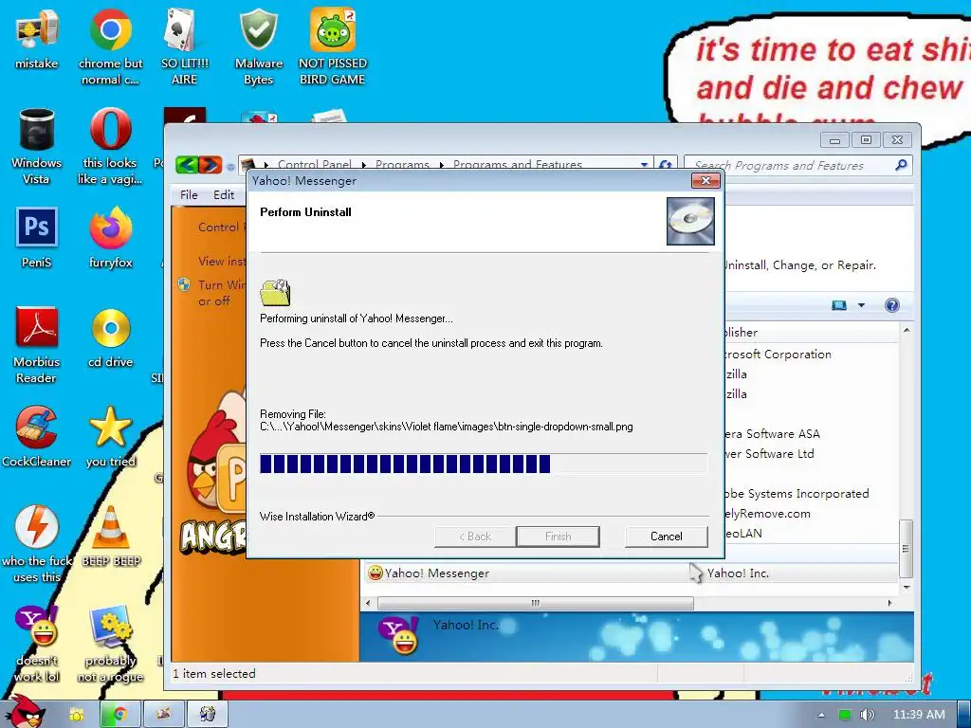
Task: Click the VideoLAN publisher entry
Action: (x=743, y=533)
